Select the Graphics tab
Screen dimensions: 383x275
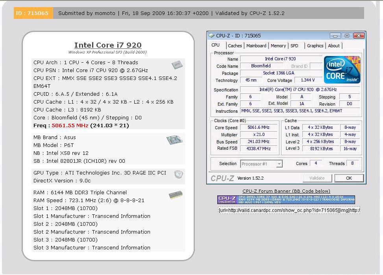click(315, 46)
